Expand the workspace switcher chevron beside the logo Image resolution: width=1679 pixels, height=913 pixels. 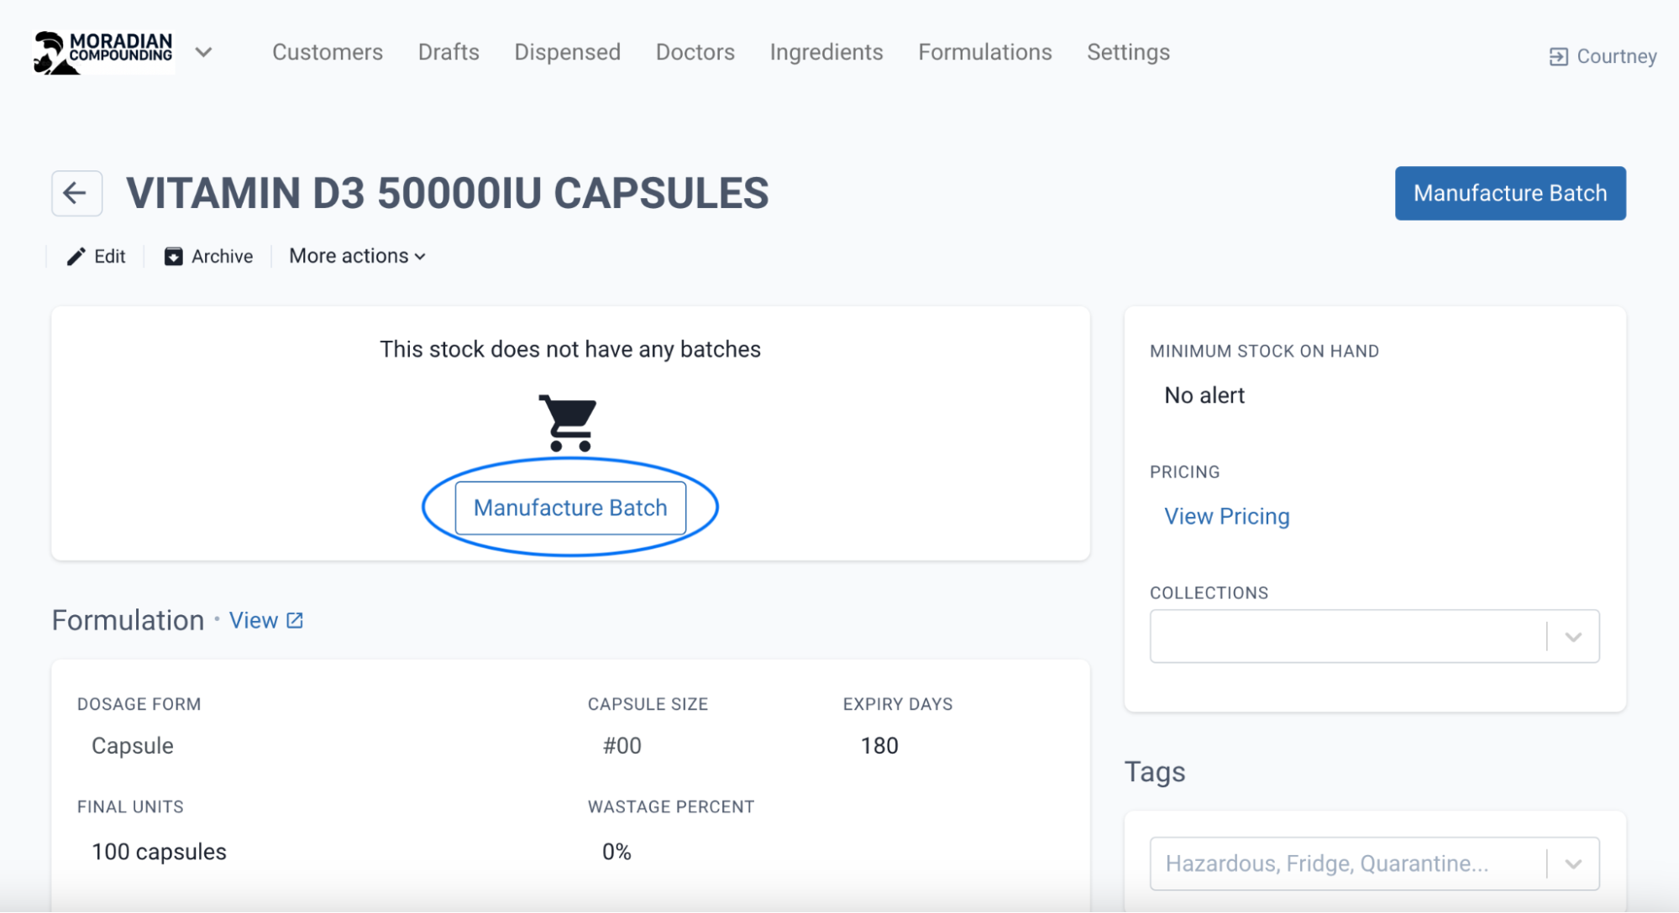[203, 52]
